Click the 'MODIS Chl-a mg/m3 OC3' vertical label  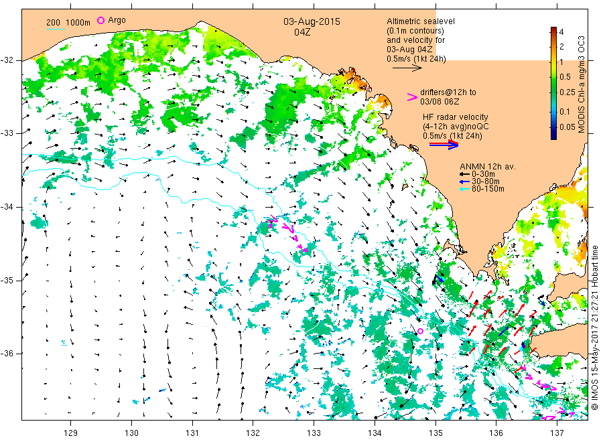pyautogui.click(x=581, y=84)
